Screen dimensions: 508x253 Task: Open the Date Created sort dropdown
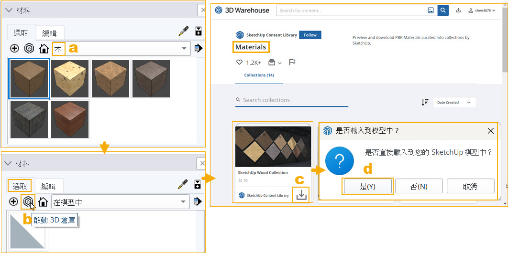point(454,103)
